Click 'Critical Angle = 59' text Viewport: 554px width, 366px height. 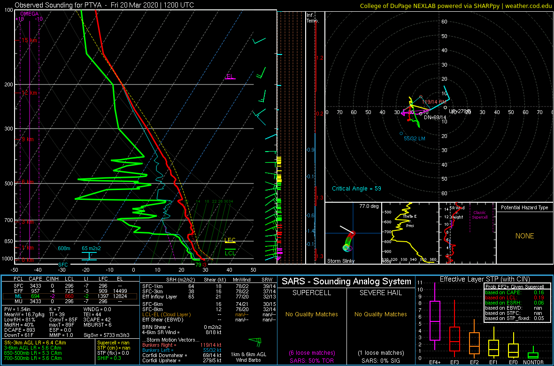coord(356,189)
